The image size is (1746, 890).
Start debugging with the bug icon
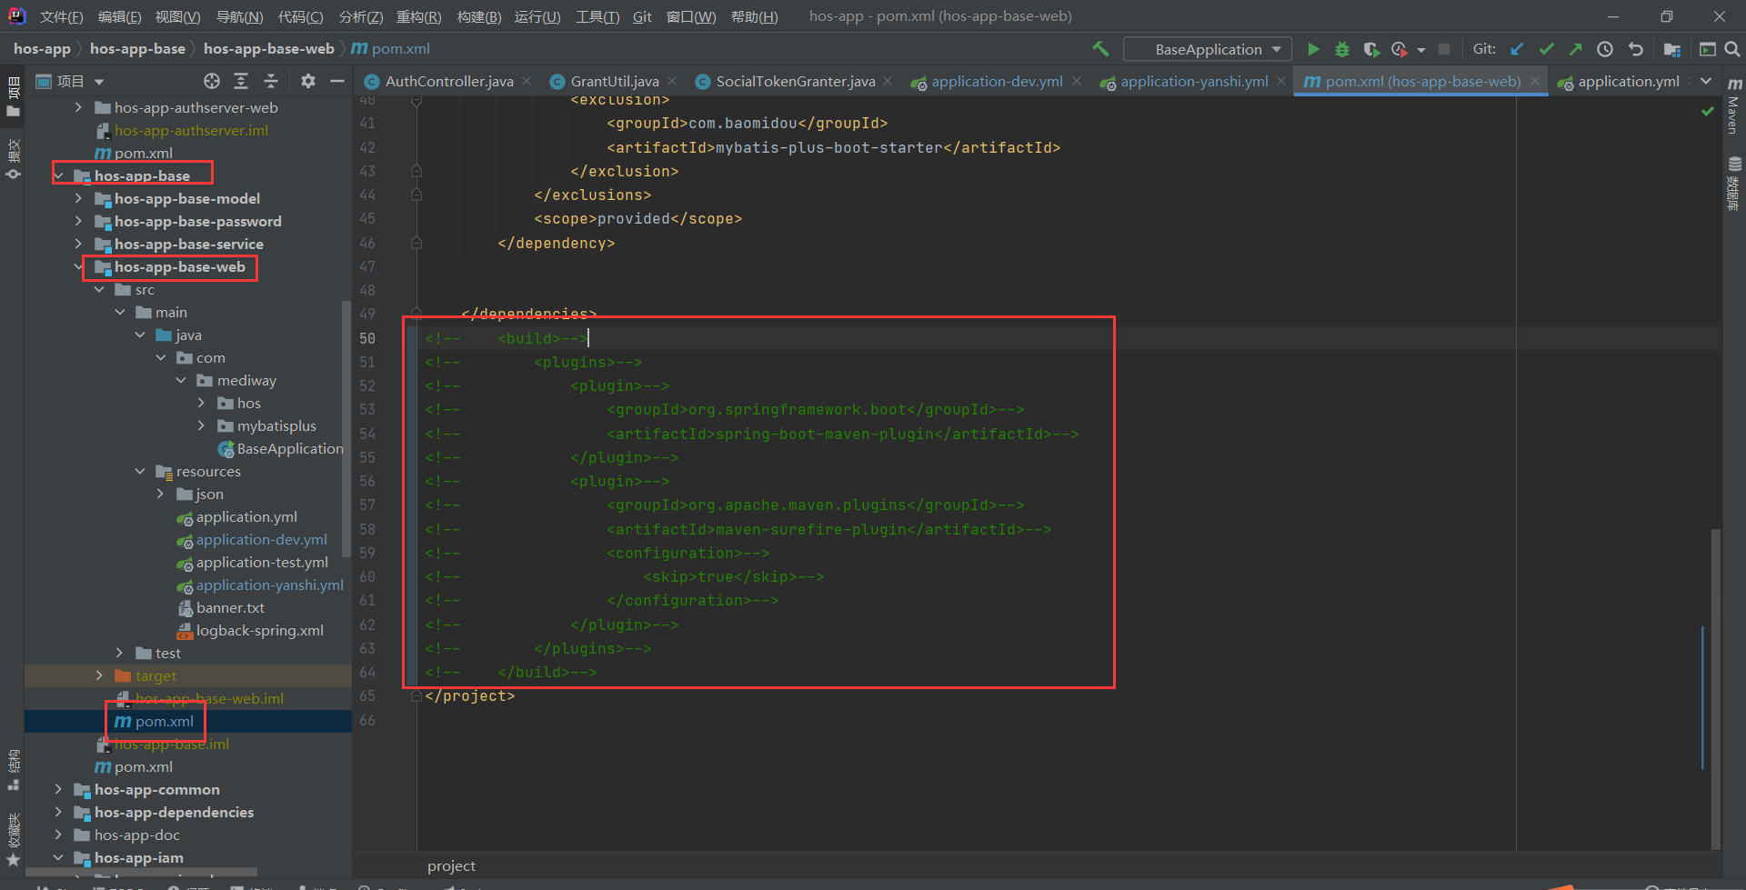(1341, 49)
